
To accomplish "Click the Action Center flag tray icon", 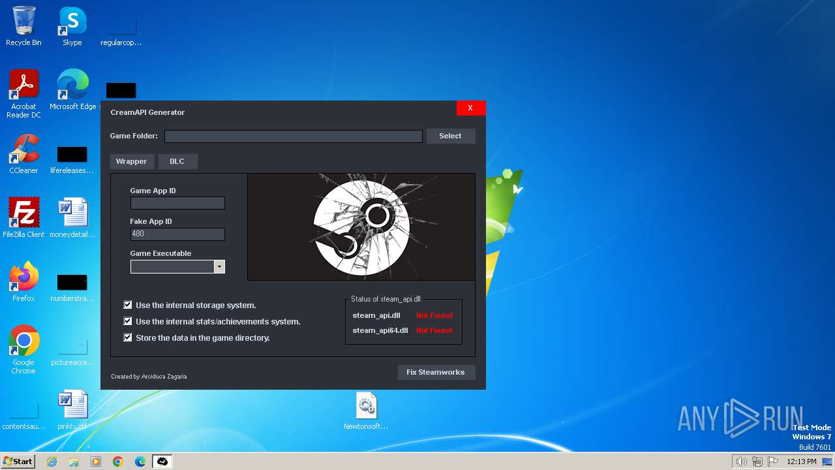I will (x=773, y=462).
